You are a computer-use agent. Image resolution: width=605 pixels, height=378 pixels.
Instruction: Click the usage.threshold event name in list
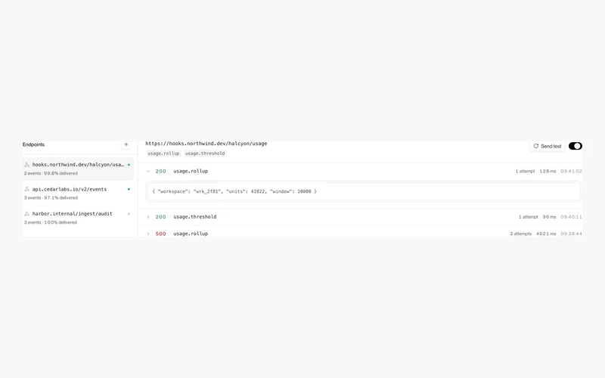[x=195, y=217]
